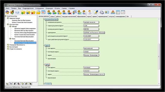Viewport: 165px width, 92px height.
Task: Add a department with the green-plus folder icon
Action: [23, 13]
